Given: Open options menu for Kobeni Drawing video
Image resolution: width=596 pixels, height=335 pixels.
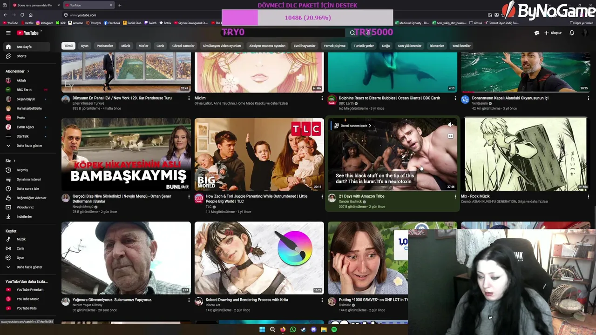Looking at the screenshot, I should tap(322, 300).
